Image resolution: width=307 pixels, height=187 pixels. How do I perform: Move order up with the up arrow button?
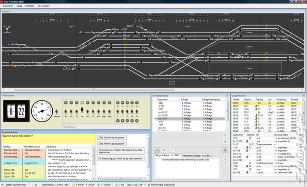pos(225,159)
